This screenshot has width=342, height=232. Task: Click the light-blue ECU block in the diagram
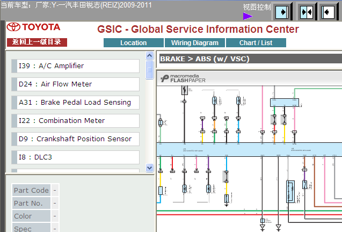click(x=249, y=149)
